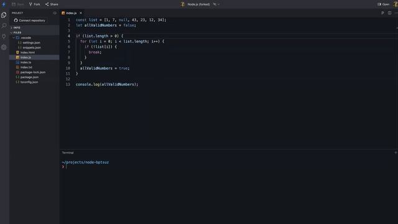The height and width of the screenshot is (224, 398).
Task: Click the Prettier format icon in editor
Action: pos(382,13)
